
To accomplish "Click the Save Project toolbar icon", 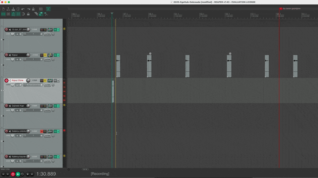I will coord(13,9).
